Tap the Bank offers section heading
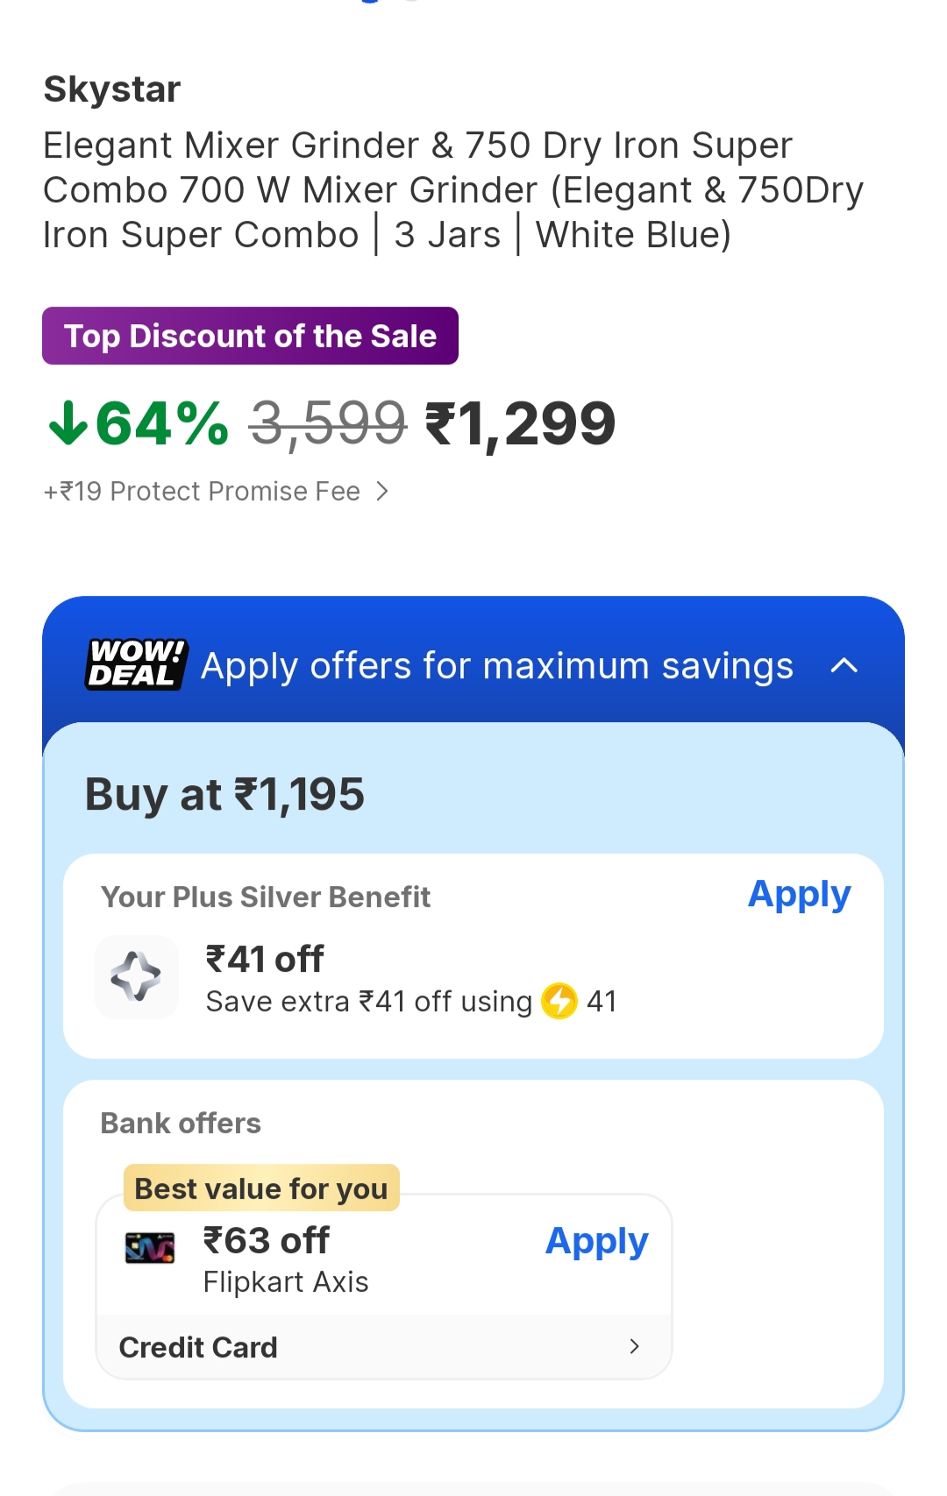 [x=181, y=1124]
